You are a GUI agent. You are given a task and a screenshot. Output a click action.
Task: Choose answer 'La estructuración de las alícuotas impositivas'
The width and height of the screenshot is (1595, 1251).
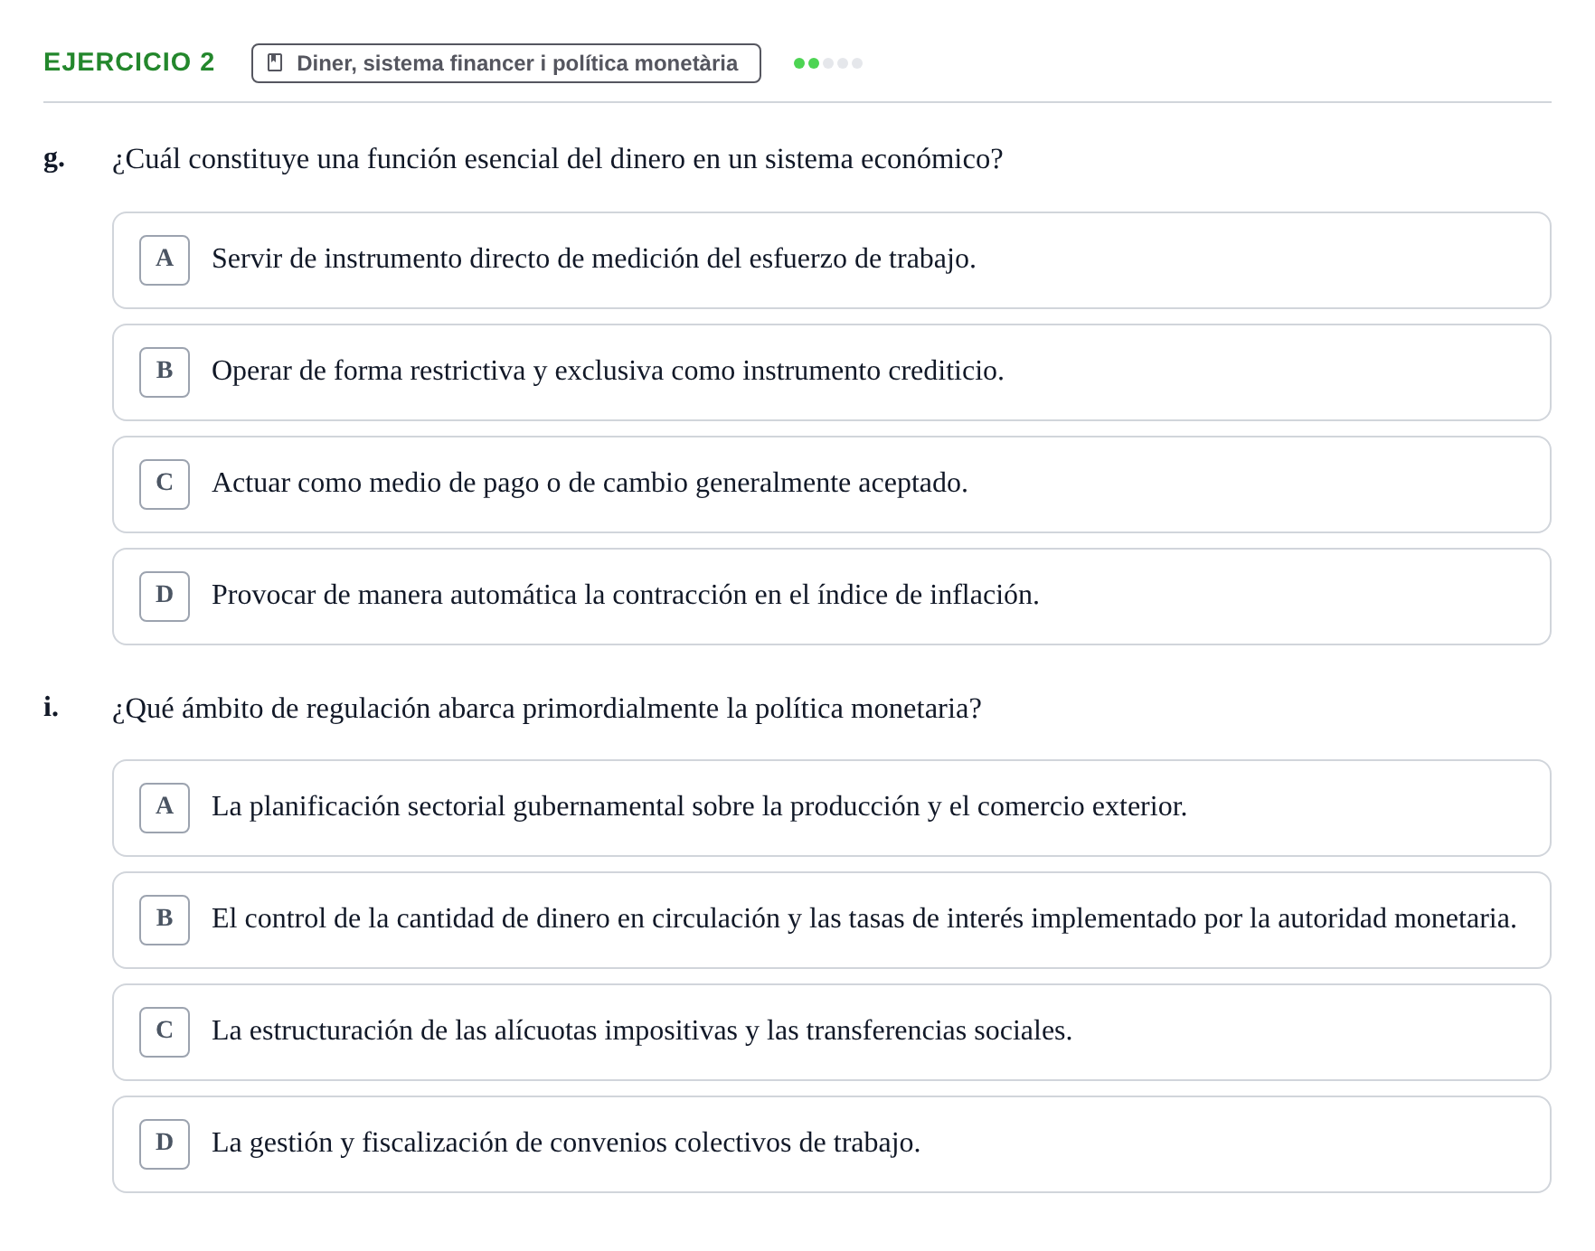click(x=832, y=1032)
